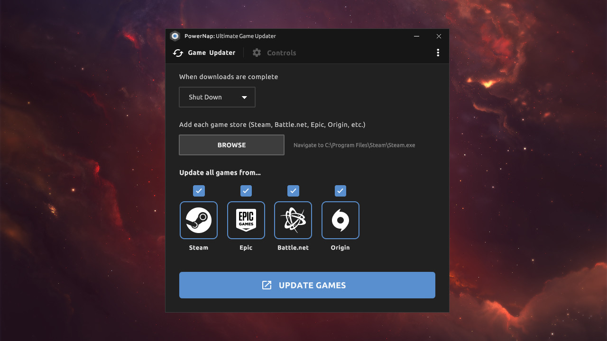This screenshot has height=341, width=607.
Task: Select the Steam store icon
Action: [x=198, y=220]
